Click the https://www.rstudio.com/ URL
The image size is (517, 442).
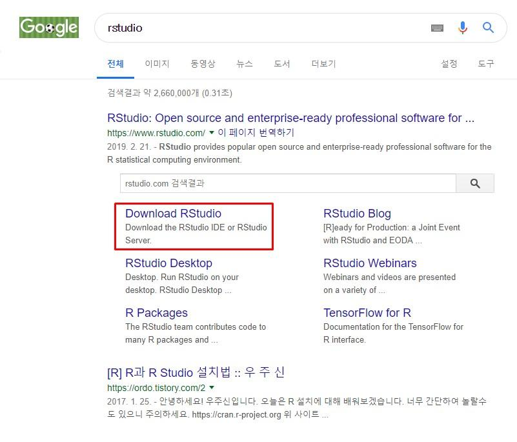point(156,133)
